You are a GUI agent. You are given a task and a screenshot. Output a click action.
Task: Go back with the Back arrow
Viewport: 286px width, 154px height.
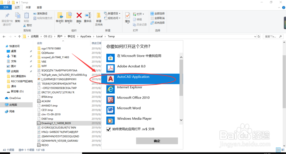point(4,37)
